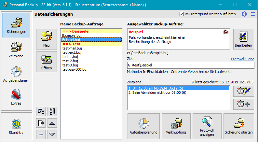Toggle Im Hintergrund weiter ausführen checkbox
The height and width of the screenshot is (142, 258).
(x=182, y=14)
